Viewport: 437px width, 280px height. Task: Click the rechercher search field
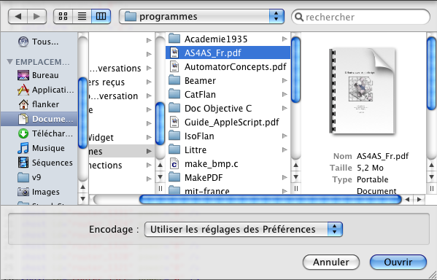pyautogui.click(x=360, y=17)
